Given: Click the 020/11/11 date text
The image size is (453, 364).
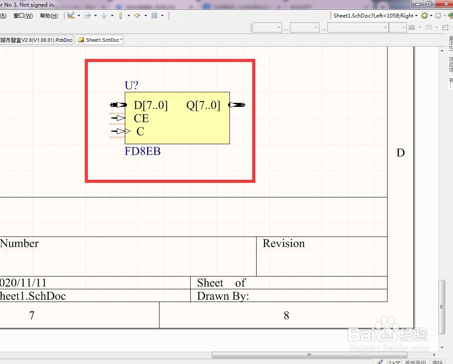Looking at the screenshot, I should pos(23,283).
